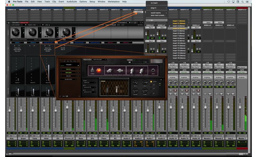This screenshot has width=257, height=157.
Task: Select the left microphone in cabinet view
Action: (x=108, y=90)
